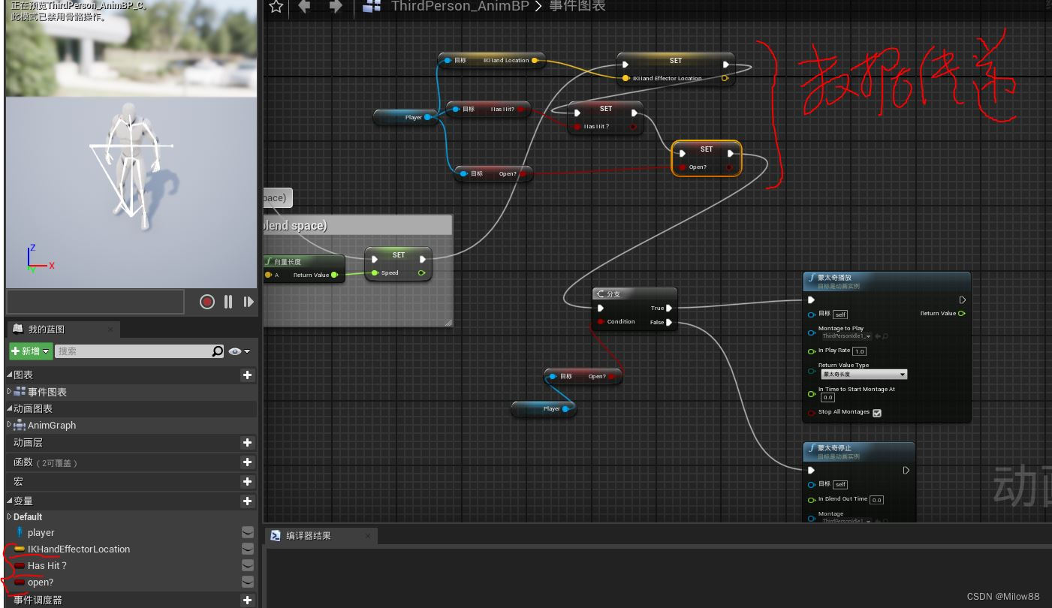
Task: Click the True output pin on the 分支 node
Action: tap(668, 308)
